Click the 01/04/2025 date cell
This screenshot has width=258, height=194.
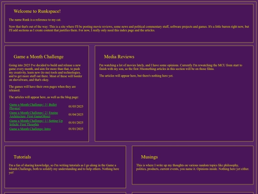pos(76,114)
